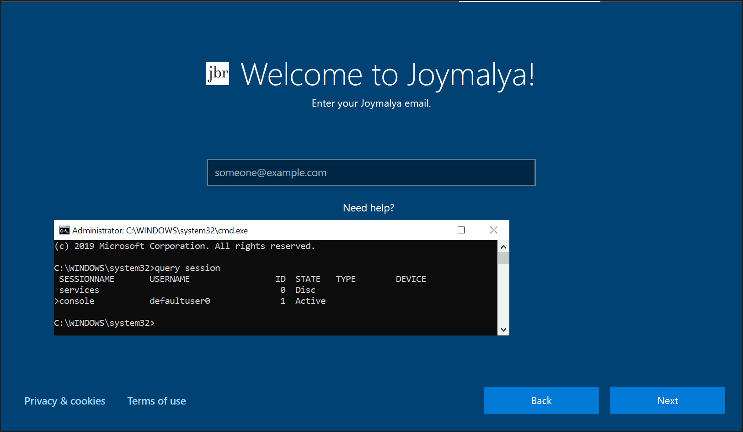
Task: Click 'services' session row text
Action: (x=79, y=290)
